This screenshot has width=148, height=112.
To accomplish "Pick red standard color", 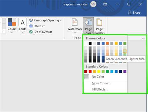I will (90, 71).
